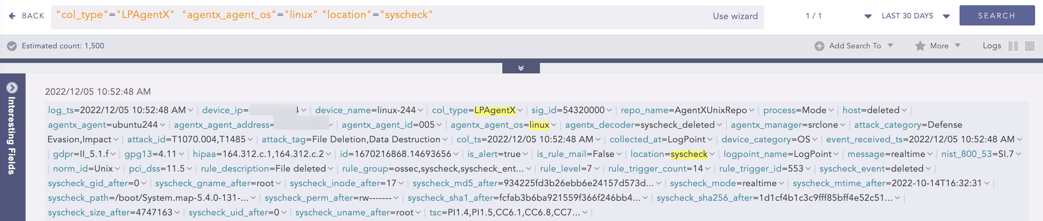The width and height of the screenshot is (1043, 221).
Task: Expand the Interesting Fields sidebar arrow
Action: pyautogui.click(x=12, y=88)
